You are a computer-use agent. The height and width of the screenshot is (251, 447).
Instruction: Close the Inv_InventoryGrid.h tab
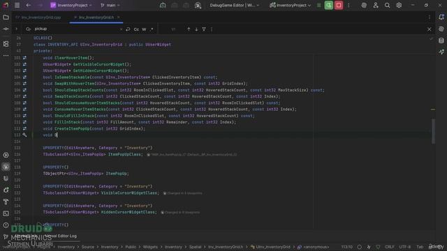click(x=119, y=17)
